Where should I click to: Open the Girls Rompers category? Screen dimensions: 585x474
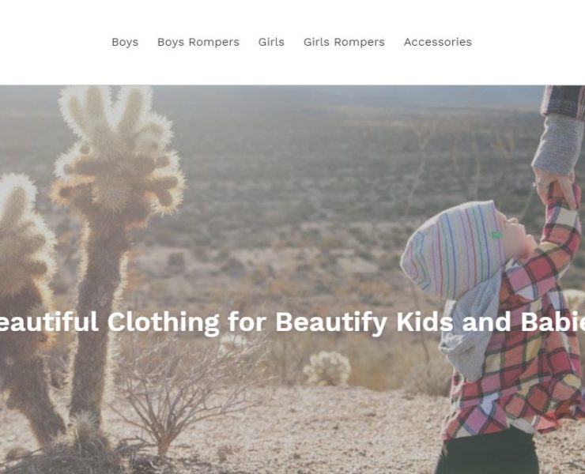tap(344, 42)
